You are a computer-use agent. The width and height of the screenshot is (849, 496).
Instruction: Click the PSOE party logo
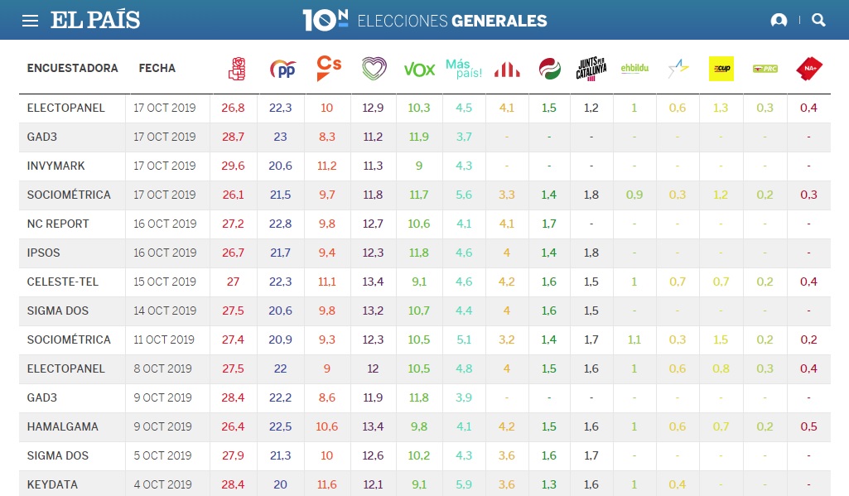[237, 69]
